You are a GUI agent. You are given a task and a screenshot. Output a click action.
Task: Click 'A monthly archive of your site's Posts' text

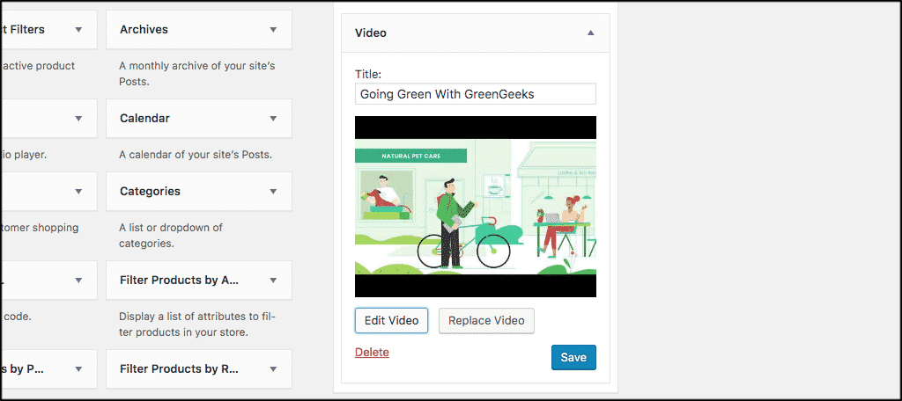click(x=197, y=74)
